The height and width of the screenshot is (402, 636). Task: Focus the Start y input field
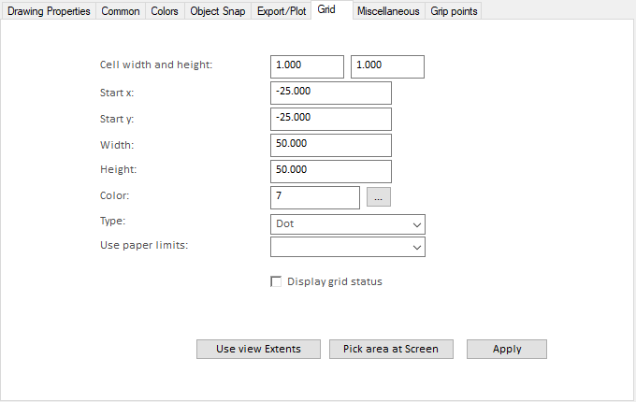[x=330, y=119]
